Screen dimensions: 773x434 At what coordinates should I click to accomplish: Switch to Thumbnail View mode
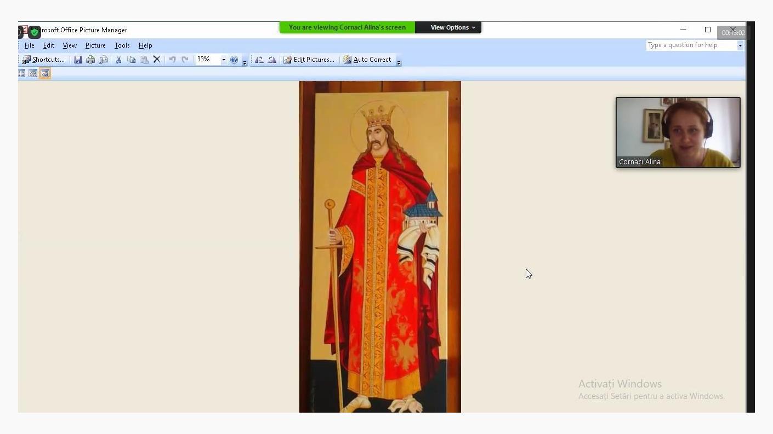pyautogui.click(x=22, y=73)
